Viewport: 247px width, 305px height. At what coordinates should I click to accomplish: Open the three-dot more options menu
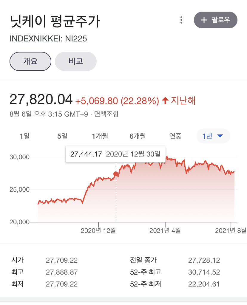pyautogui.click(x=181, y=20)
